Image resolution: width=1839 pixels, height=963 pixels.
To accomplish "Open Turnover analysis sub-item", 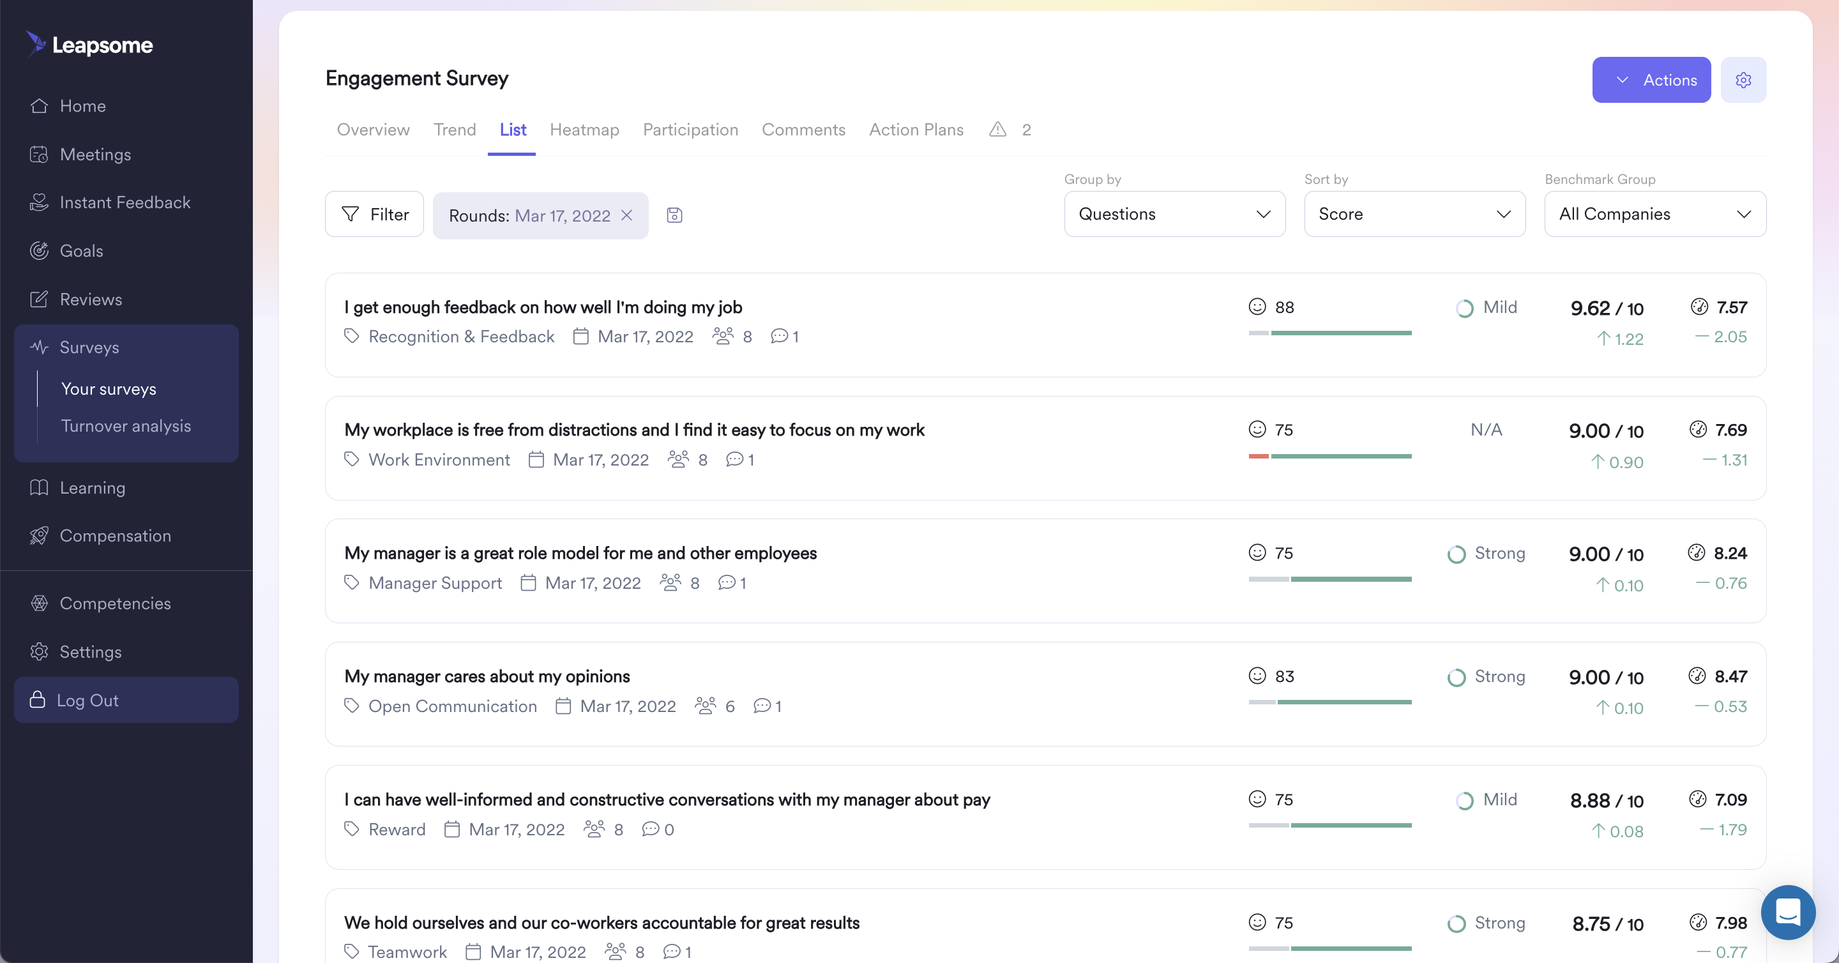I will pos(126,426).
